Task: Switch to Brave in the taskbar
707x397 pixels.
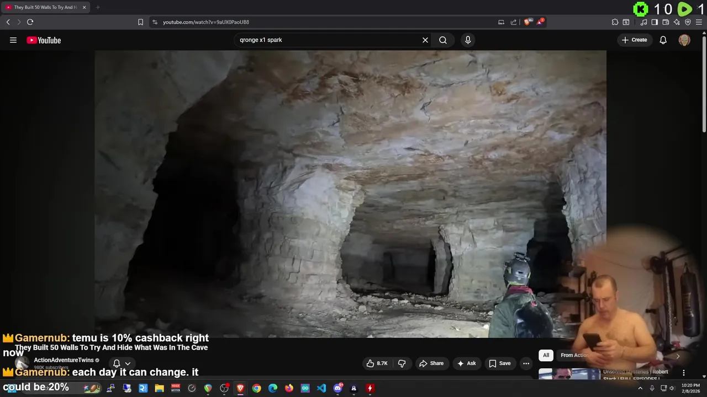Action: [x=240, y=388]
